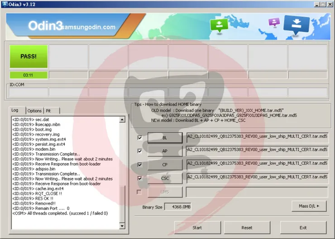Click the Binary Size value 4368.0MB
This screenshot has height=239, width=335.
178,207
